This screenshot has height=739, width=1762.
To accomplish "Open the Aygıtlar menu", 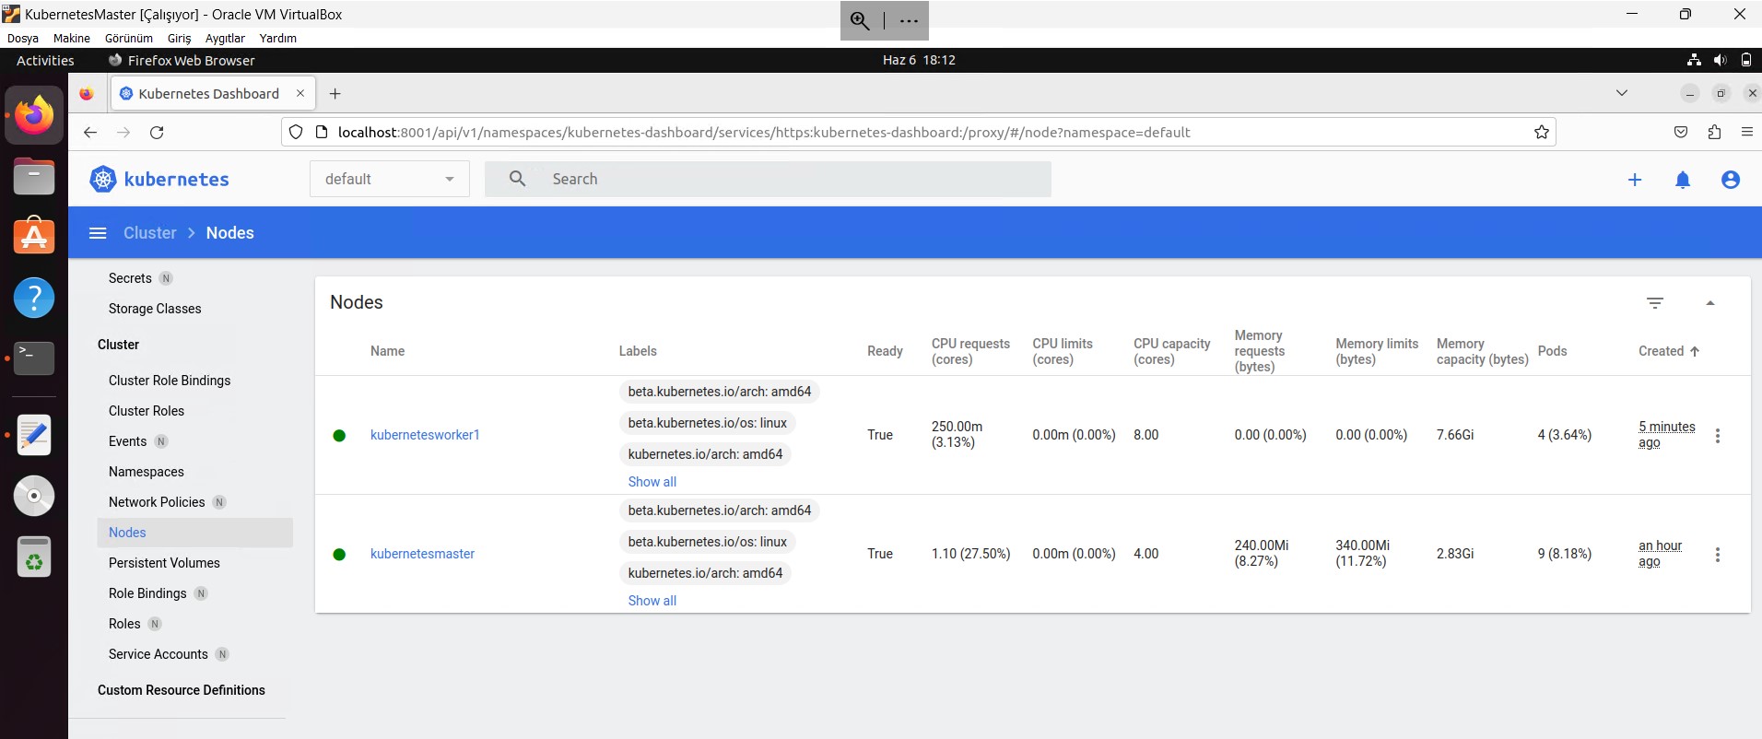I will [x=225, y=38].
